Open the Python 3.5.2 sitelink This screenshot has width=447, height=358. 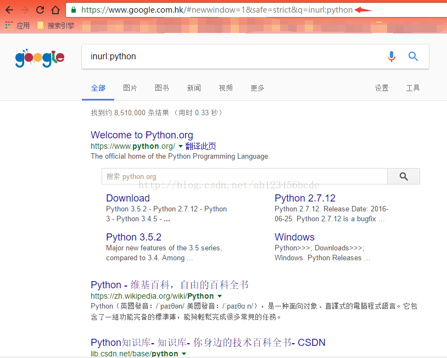click(133, 237)
